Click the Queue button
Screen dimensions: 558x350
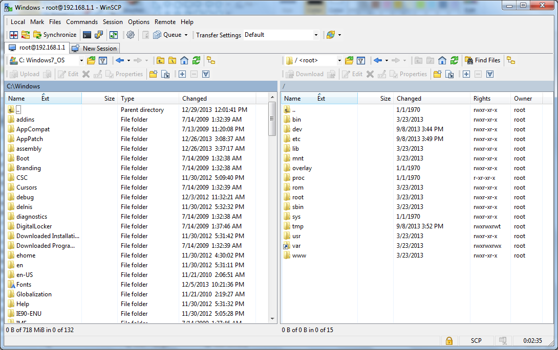tap(167, 35)
